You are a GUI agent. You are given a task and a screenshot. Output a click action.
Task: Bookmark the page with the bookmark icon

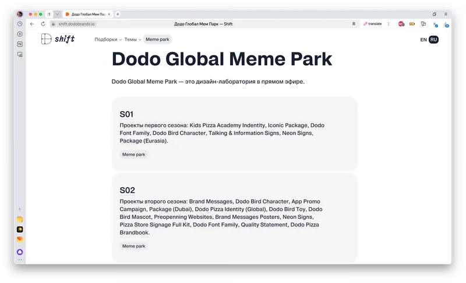pos(354,24)
